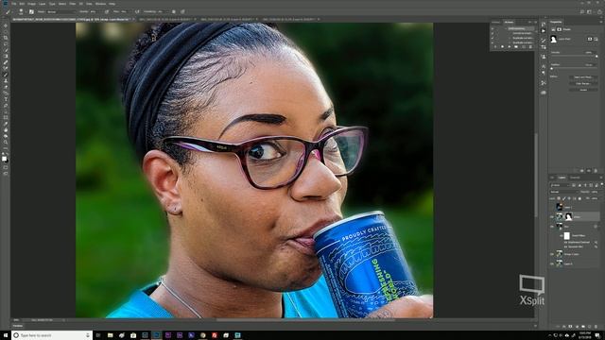605x340 pixels.
Task: Select the Lasso tool
Action: click(6, 43)
